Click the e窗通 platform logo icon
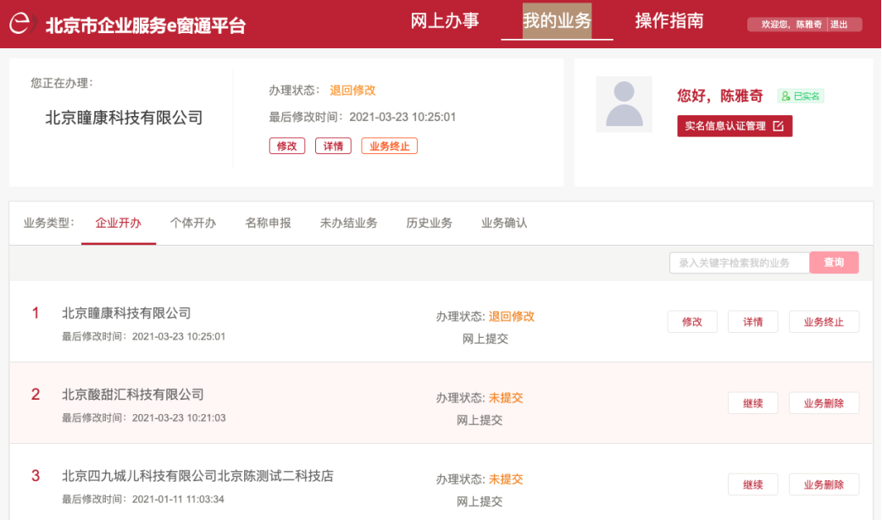The width and height of the screenshot is (882, 520). click(23, 24)
